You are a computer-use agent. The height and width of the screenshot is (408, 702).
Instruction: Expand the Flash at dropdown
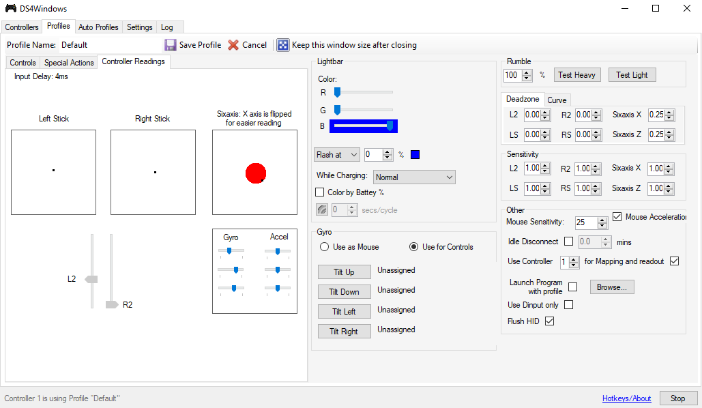pos(337,155)
